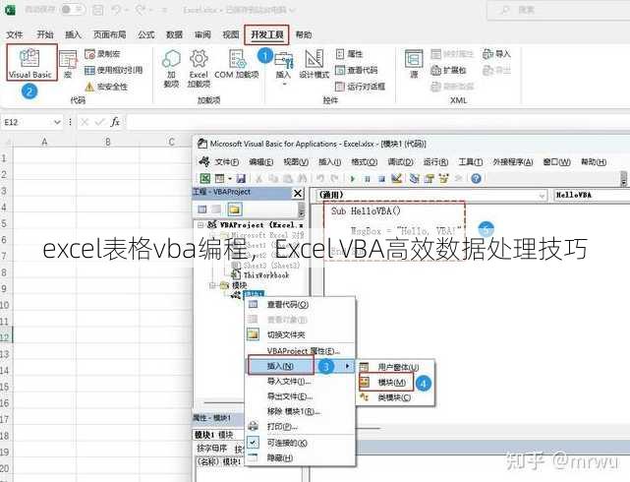Image resolution: width=630 pixels, height=482 pixels.
Task: Click the Reset stop icon in VBA toolbar
Action: pos(381,178)
